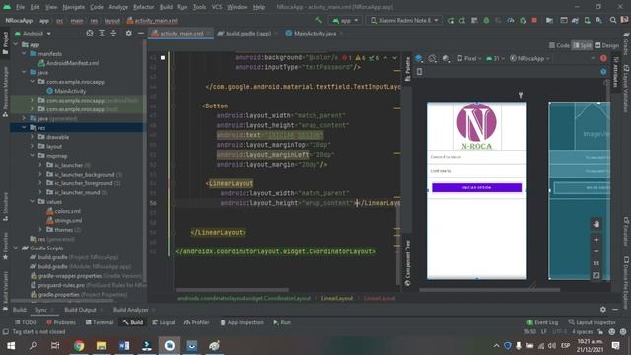Screen dimensions: 631x355
Task: Open the app run configuration dropdown
Action: (x=345, y=20)
